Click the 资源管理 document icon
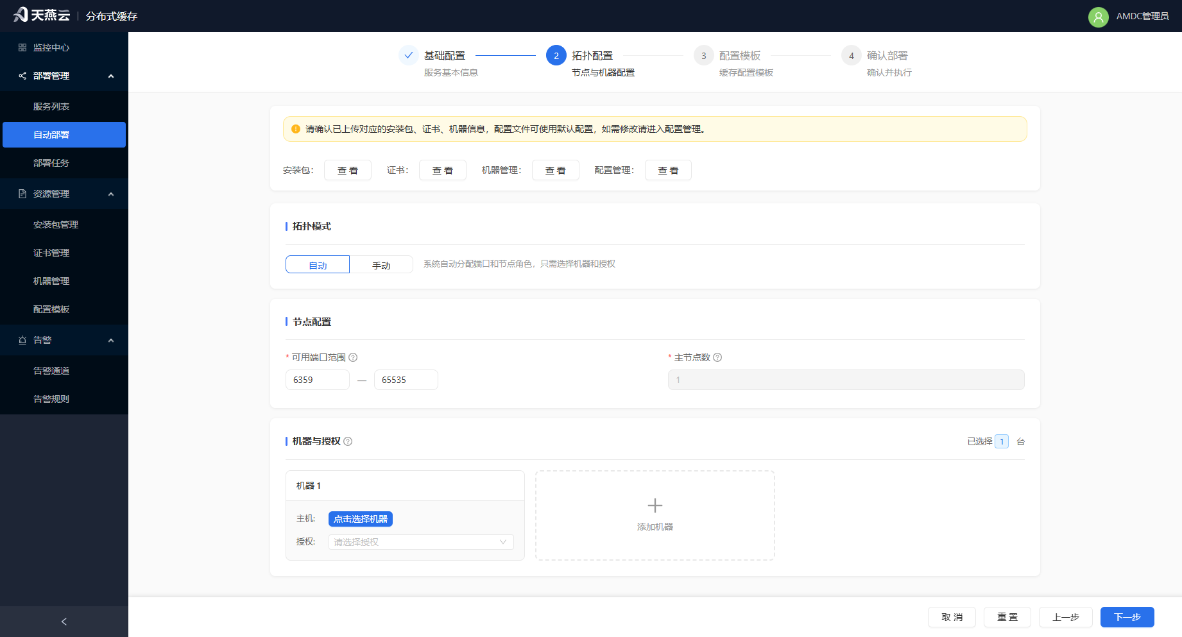Viewport: 1182px width, 637px height. [x=22, y=194]
